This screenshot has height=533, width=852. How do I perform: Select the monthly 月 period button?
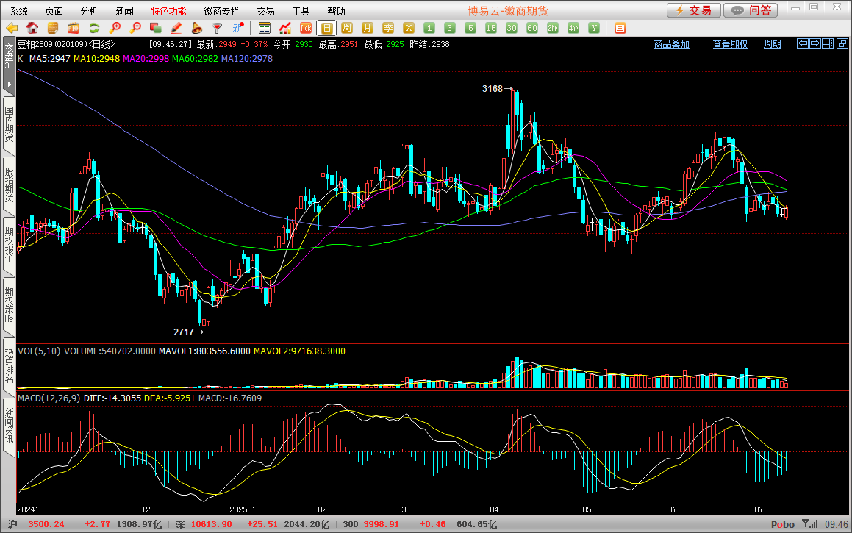click(368, 28)
